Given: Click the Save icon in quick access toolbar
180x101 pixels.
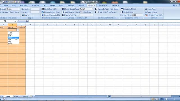Looking at the screenshot, I should point(4,2).
